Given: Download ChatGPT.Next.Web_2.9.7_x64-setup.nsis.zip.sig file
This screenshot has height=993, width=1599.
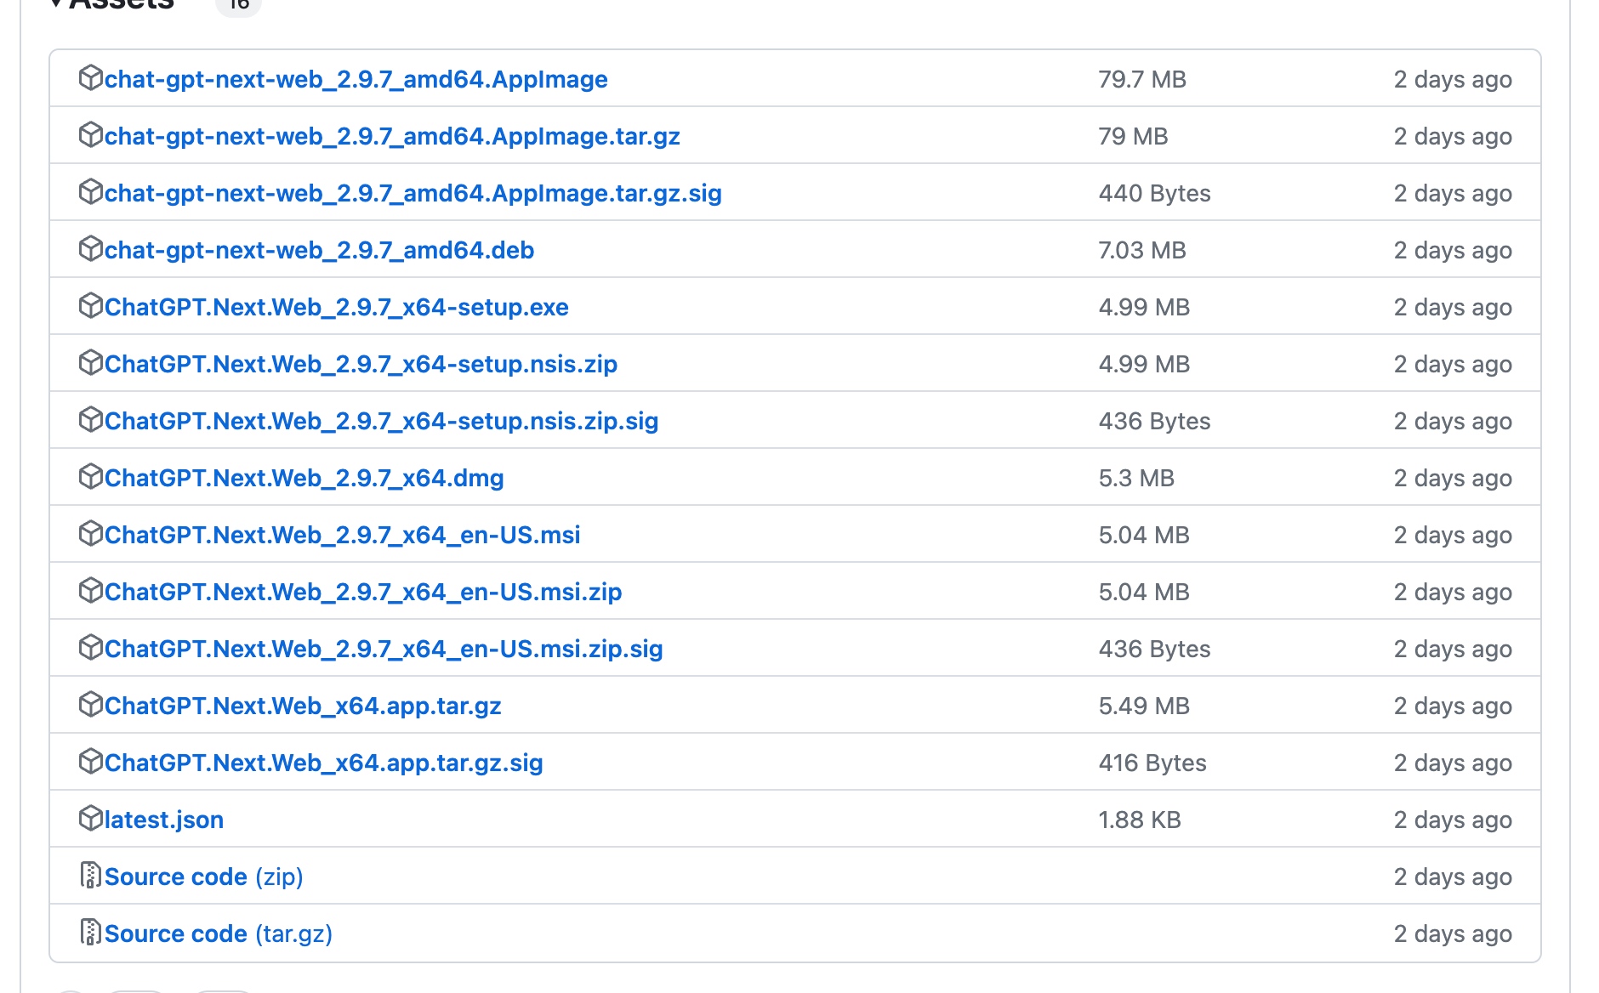Looking at the screenshot, I should pos(381,421).
